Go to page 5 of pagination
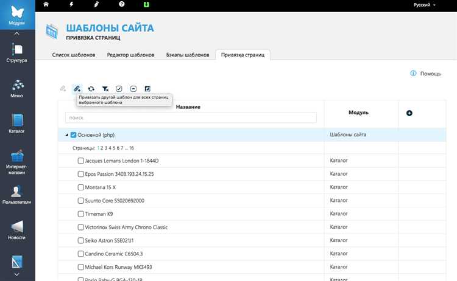Viewport: 457px width, 281px height. coord(114,148)
